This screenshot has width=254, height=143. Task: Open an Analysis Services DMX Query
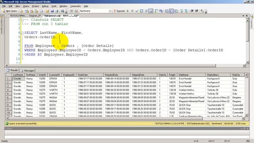(32, 11)
